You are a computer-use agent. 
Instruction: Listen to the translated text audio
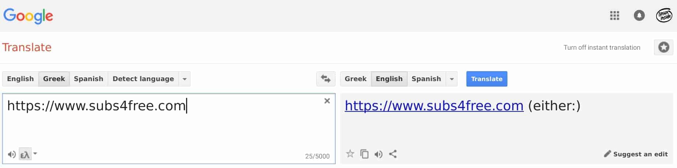pos(379,154)
